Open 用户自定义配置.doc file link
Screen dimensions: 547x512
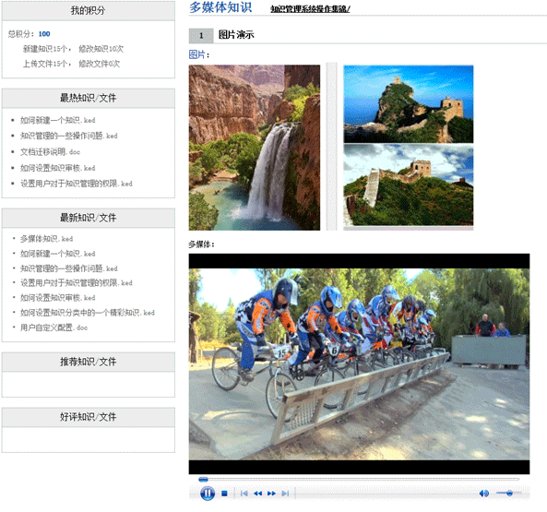click(x=54, y=327)
